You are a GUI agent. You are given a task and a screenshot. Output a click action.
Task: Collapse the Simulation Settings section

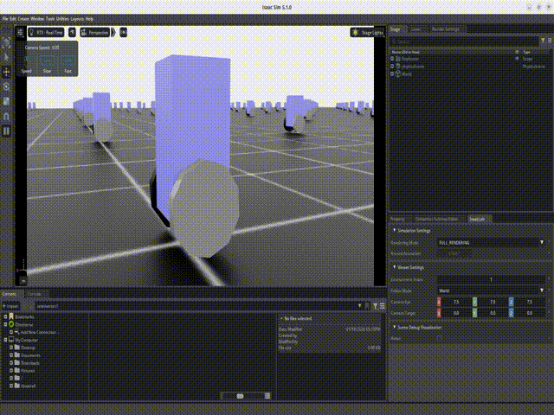tap(394, 231)
